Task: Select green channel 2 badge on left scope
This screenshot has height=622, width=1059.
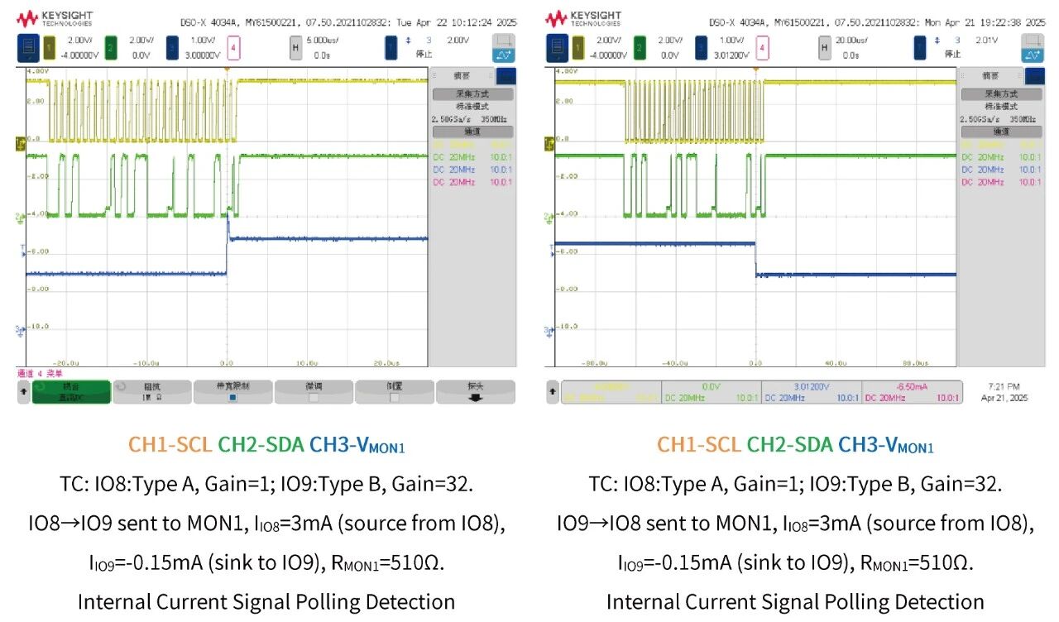Action: 112,49
